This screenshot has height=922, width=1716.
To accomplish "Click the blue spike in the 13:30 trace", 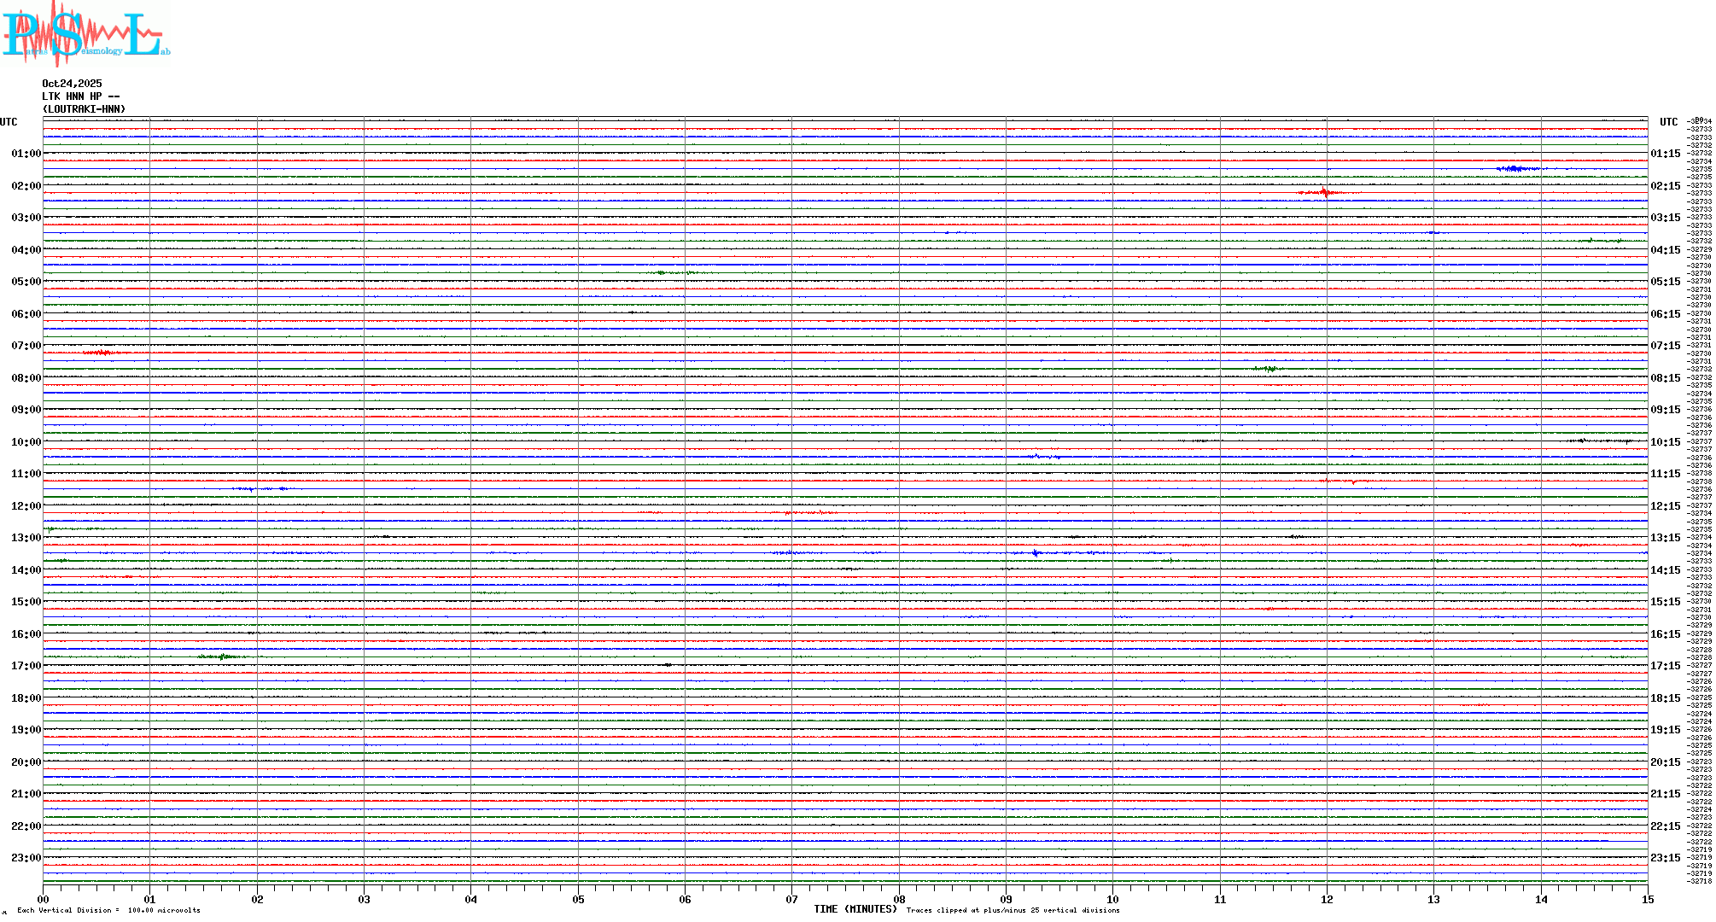I will (x=1036, y=553).
